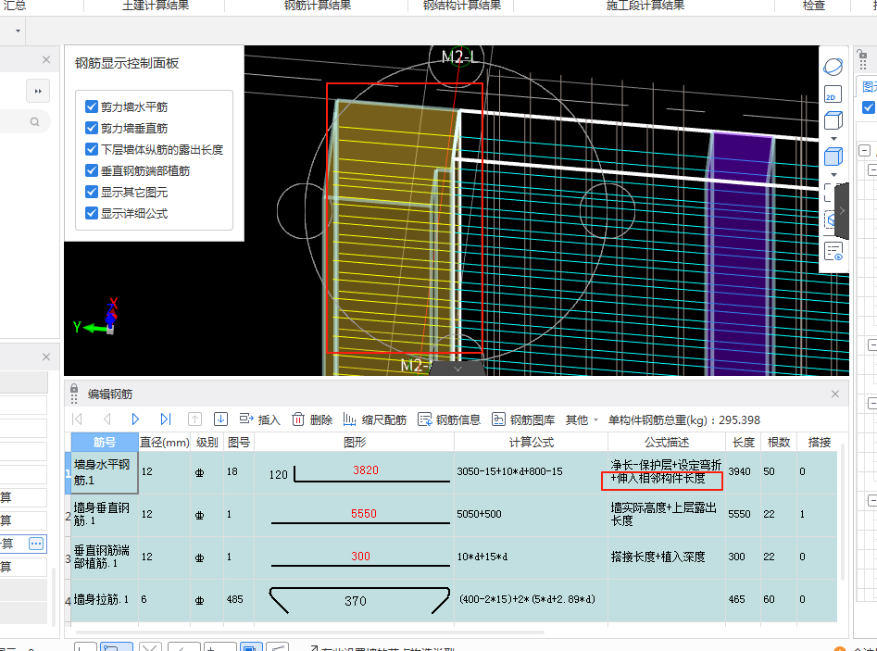Jump to last rebar record
The image size is (877, 651).
[165, 419]
